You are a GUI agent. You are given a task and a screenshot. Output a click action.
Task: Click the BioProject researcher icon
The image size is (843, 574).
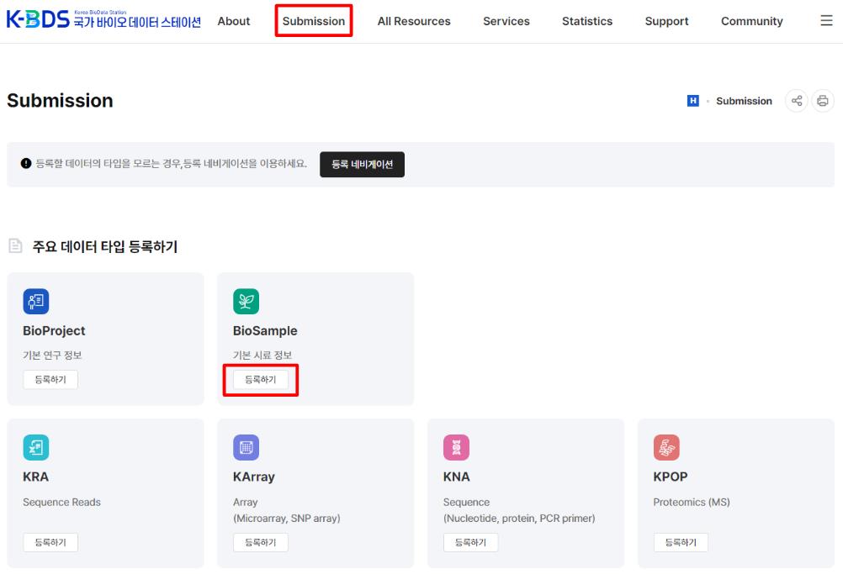35,301
